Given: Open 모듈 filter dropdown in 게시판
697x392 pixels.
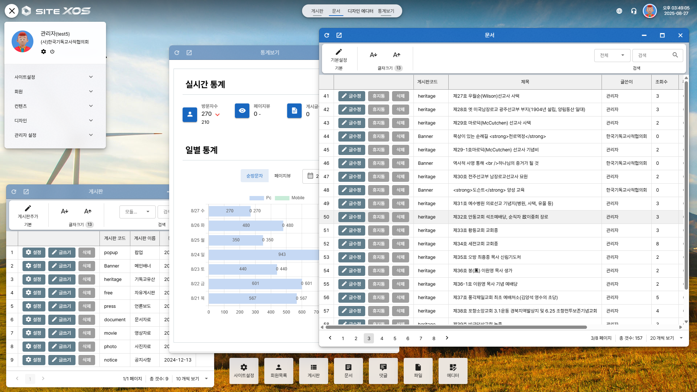Looking at the screenshot, I should pyautogui.click(x=137, y=212).
